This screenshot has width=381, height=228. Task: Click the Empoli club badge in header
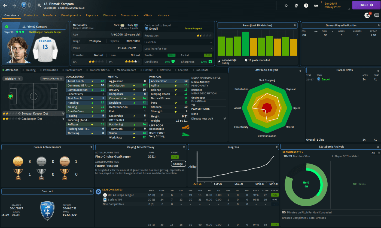(x=24, y=5)
